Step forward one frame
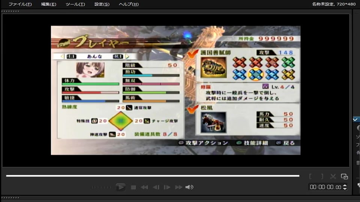This screenshot has width=360, height=202. click(x=167, y=187)
